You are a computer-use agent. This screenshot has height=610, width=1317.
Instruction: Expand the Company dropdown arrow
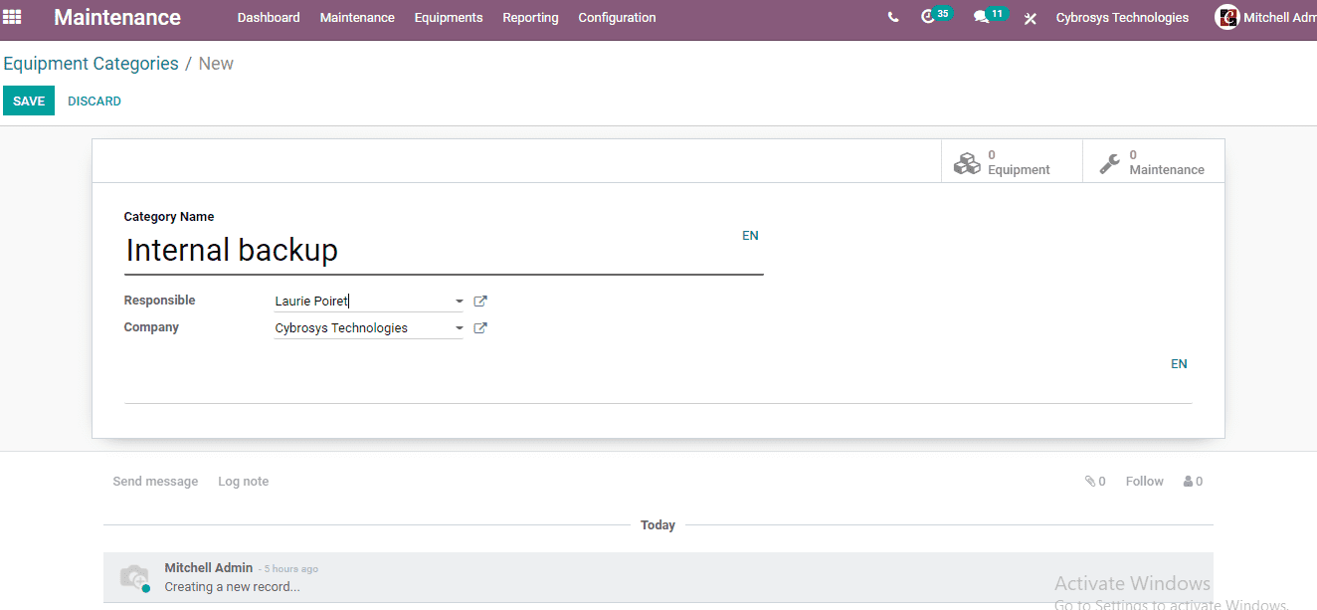[459, 328]
